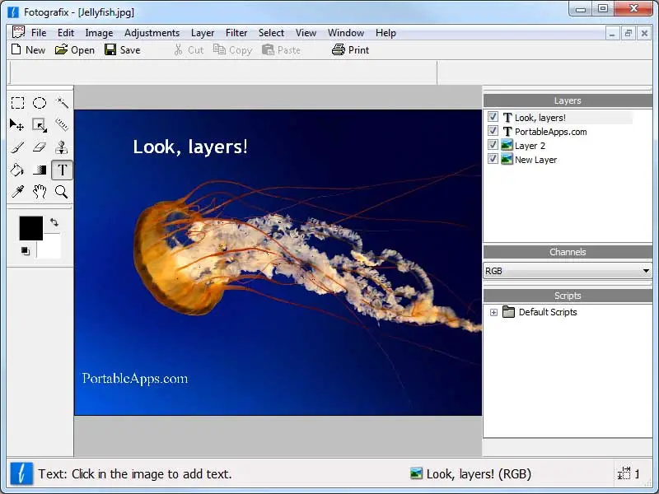Select the Gradient tool
The width and height of the screenshot is (659, 494).
click(40, 170)
